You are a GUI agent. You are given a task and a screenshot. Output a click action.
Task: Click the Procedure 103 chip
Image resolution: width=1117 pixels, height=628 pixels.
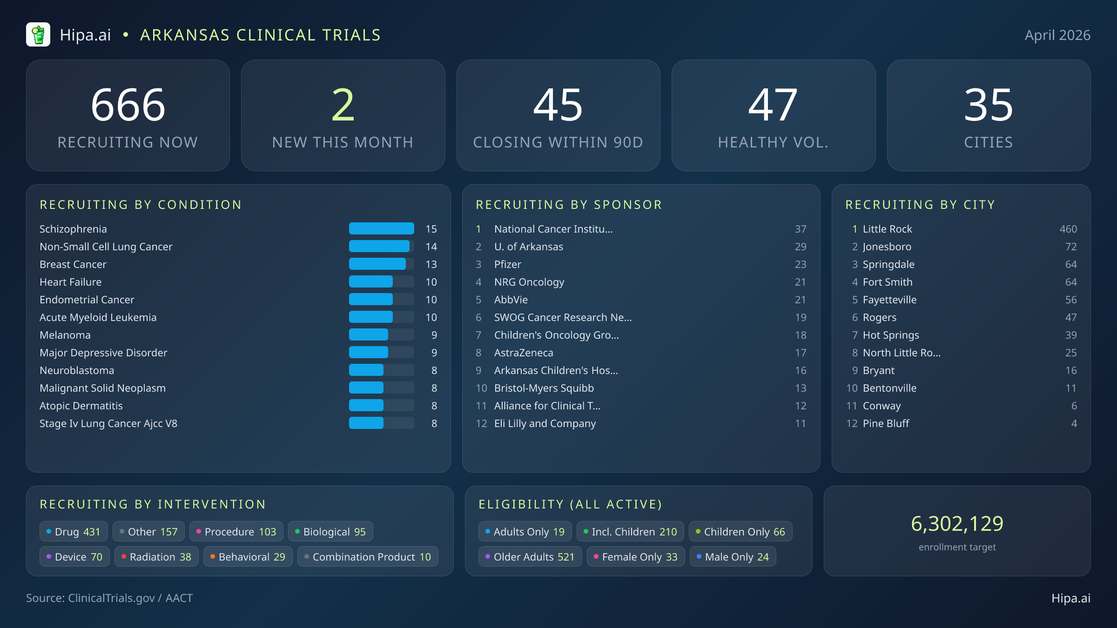pos(236,531)
